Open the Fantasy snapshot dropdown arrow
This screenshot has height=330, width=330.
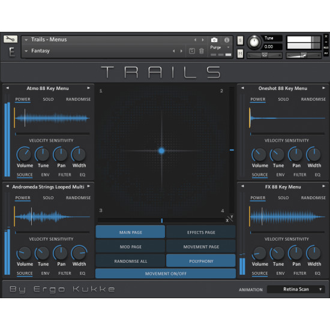[x=26, y=51]
